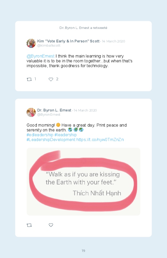Like Kim Scott's tweet with heart icon

pos(51,79)
